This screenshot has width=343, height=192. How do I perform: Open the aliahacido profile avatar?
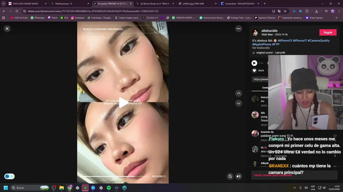(256, 33)
